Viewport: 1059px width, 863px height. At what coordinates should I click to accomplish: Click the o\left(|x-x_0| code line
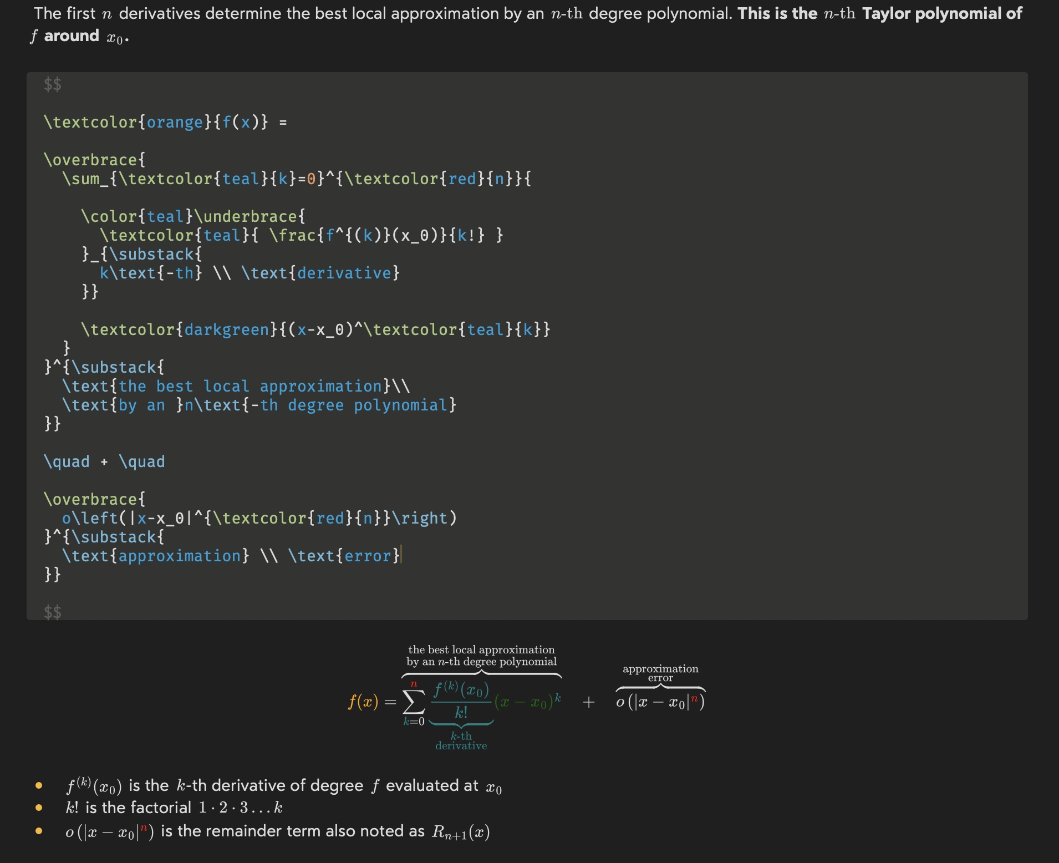tap(259, 519)
